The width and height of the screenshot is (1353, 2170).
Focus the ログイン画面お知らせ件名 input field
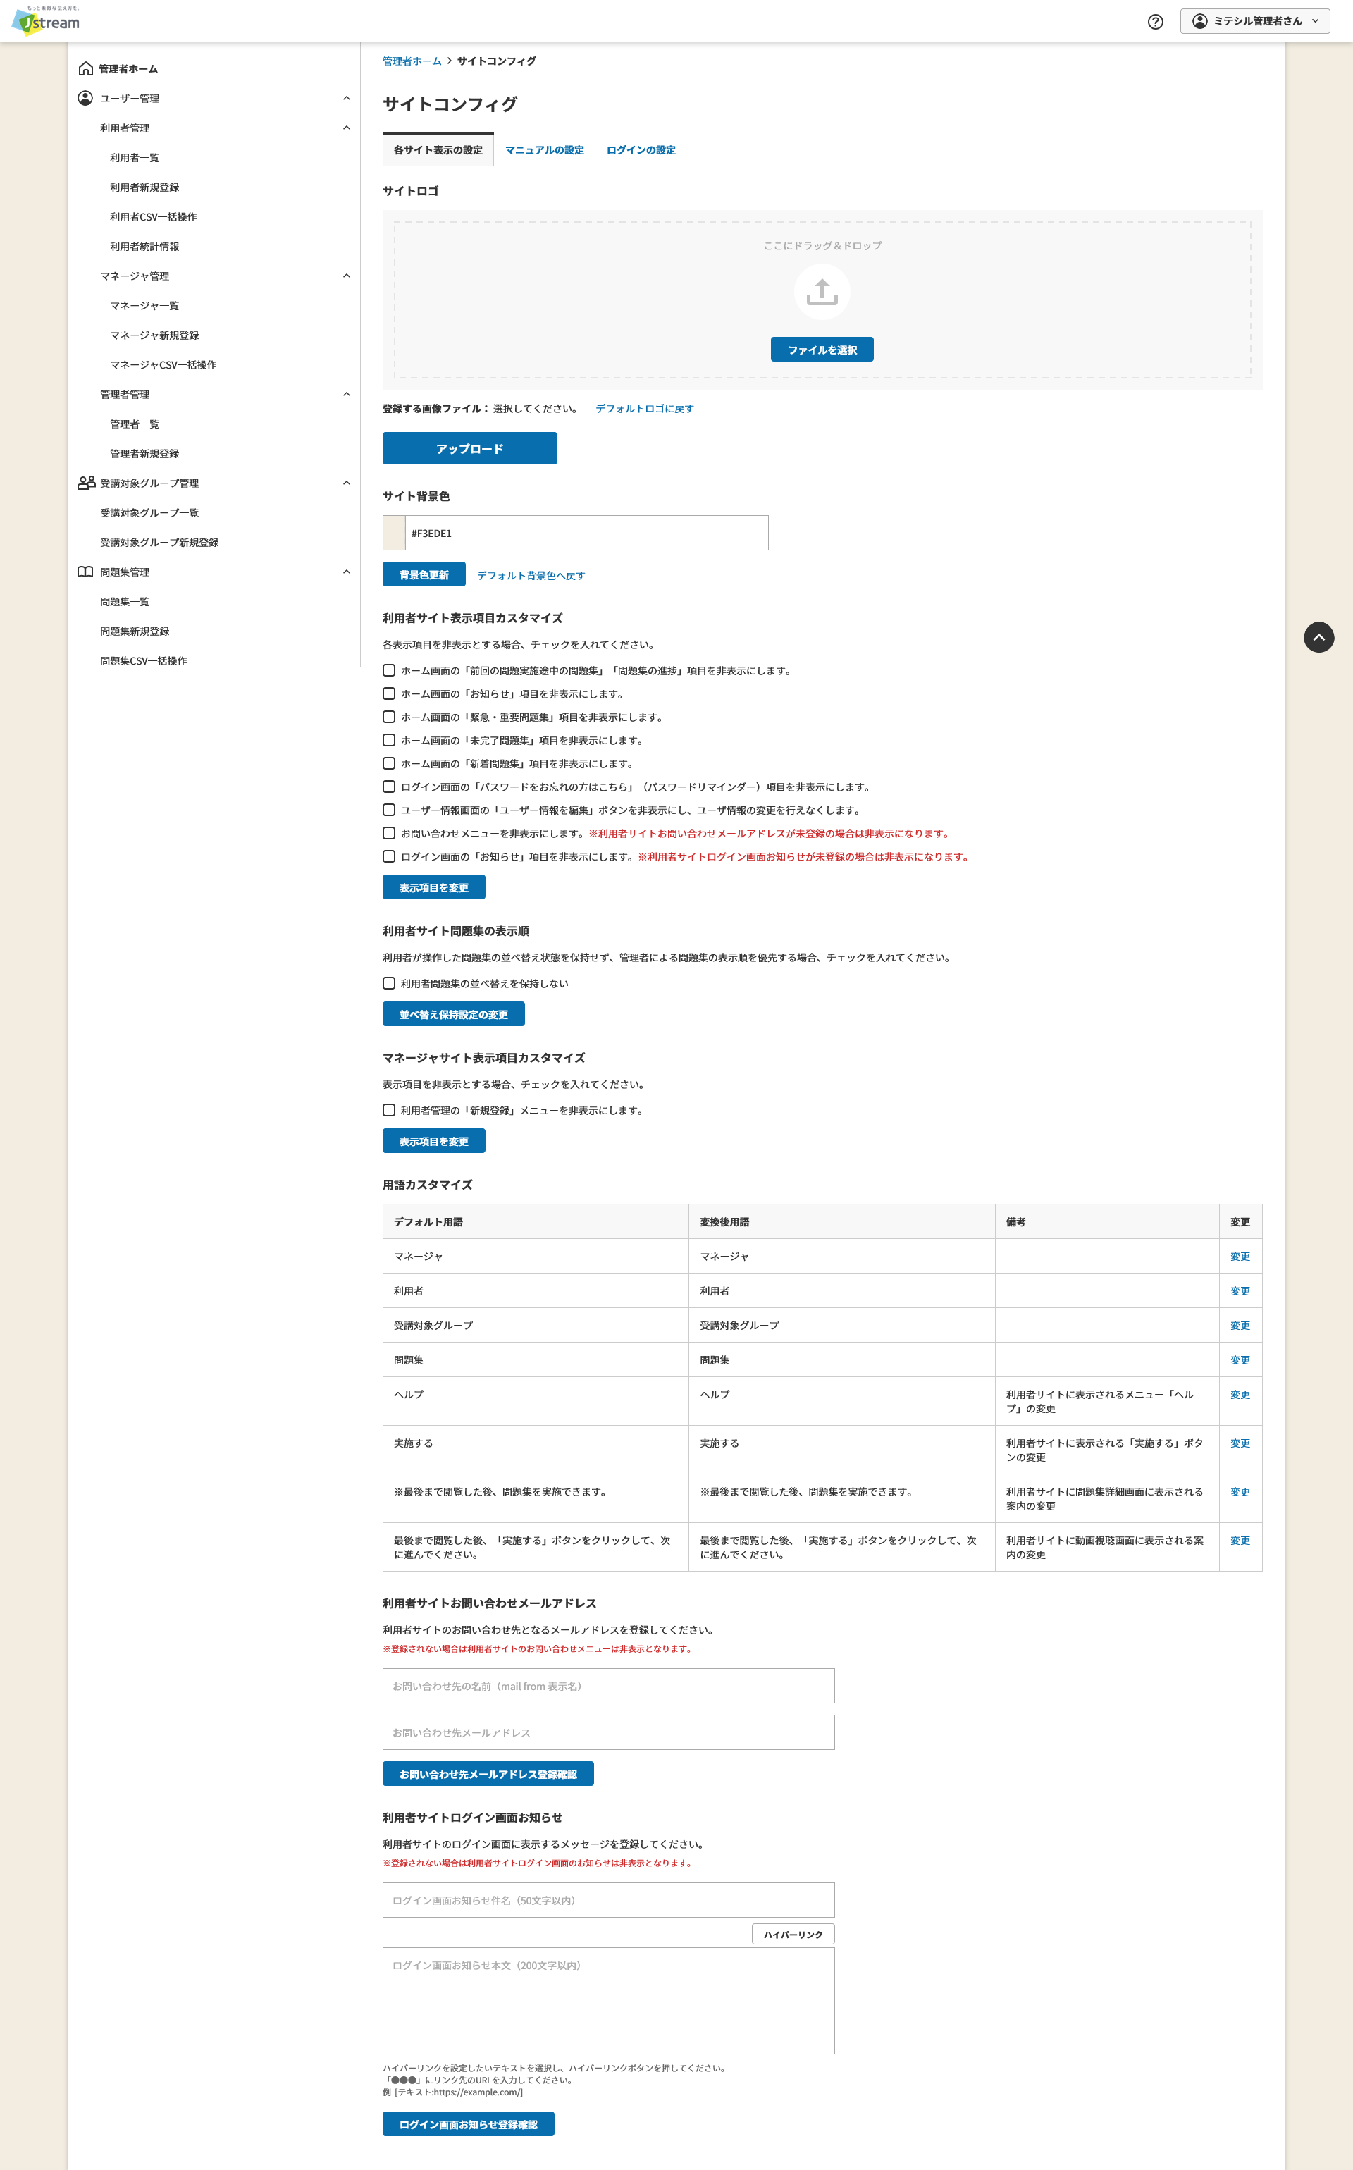click(608, 1900)
